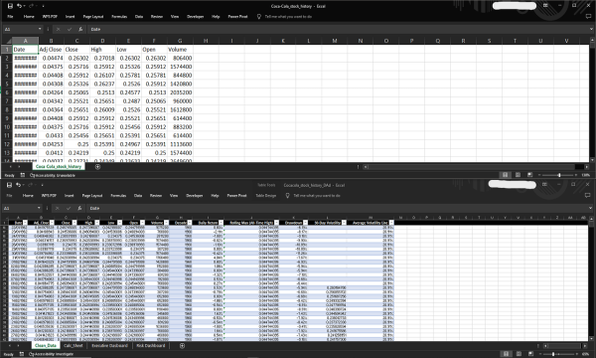Click horizontal scrollbar in top window

pos(471,167)
